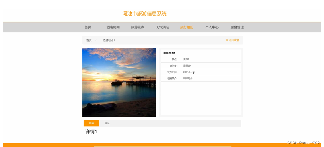Click the 相册简介: field label
Screen dimensions: 324x147
(172, 79)
